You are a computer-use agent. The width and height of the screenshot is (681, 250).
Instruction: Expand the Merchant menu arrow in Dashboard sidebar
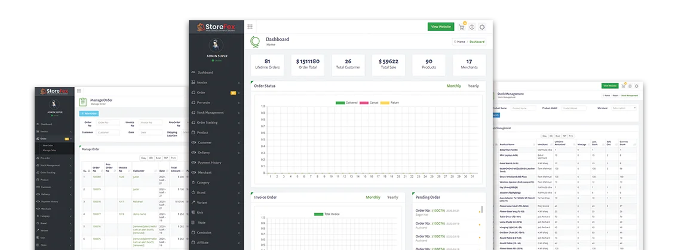239,173
